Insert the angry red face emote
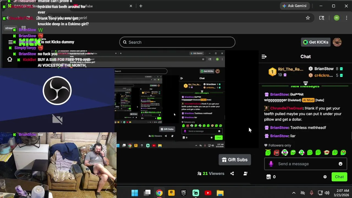 (x=276, y=152)
